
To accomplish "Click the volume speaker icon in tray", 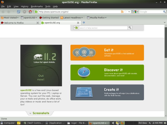I will pyautogui.click(x=113, y=123).
